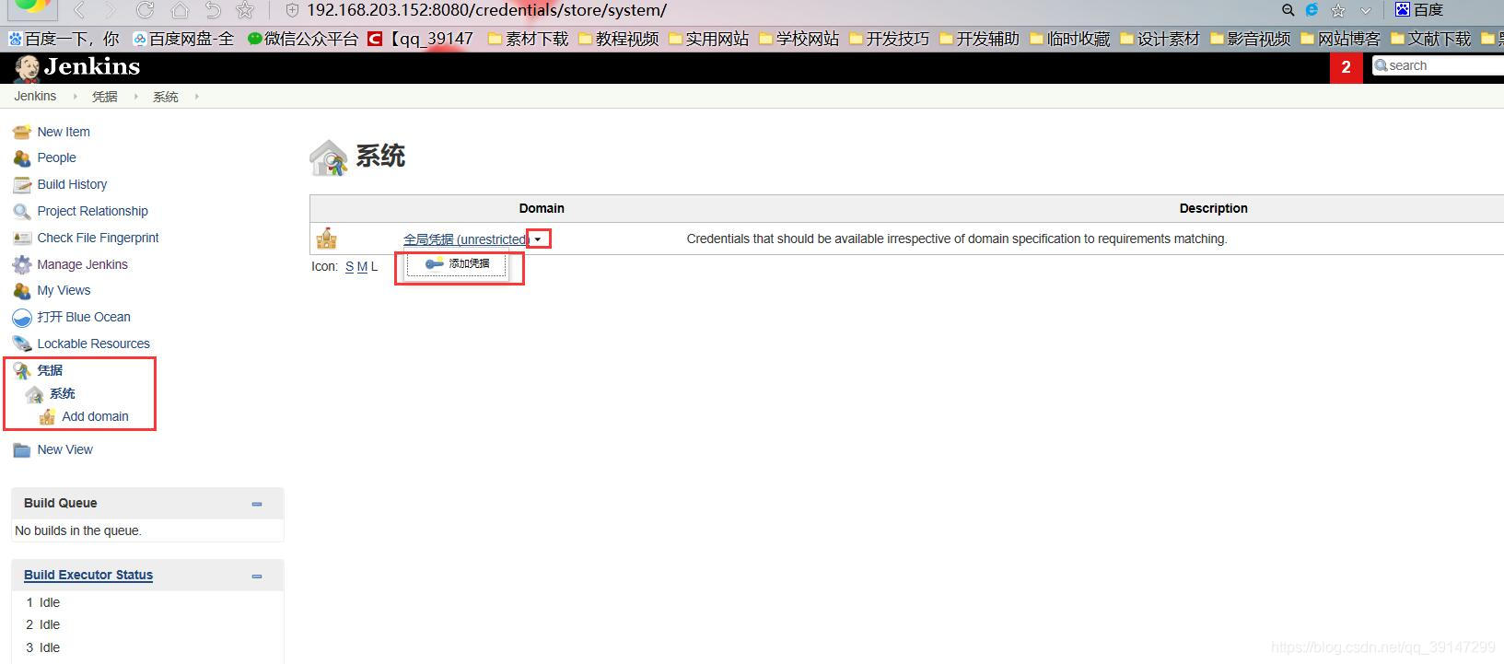Image resolution: width=1504 pixels, height=664 pixels.
Task: Click the global domain castle icon in table
Action: click(327, 239)
